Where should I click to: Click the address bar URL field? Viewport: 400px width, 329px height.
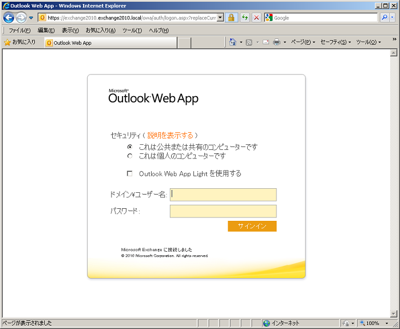pos(132,18)
